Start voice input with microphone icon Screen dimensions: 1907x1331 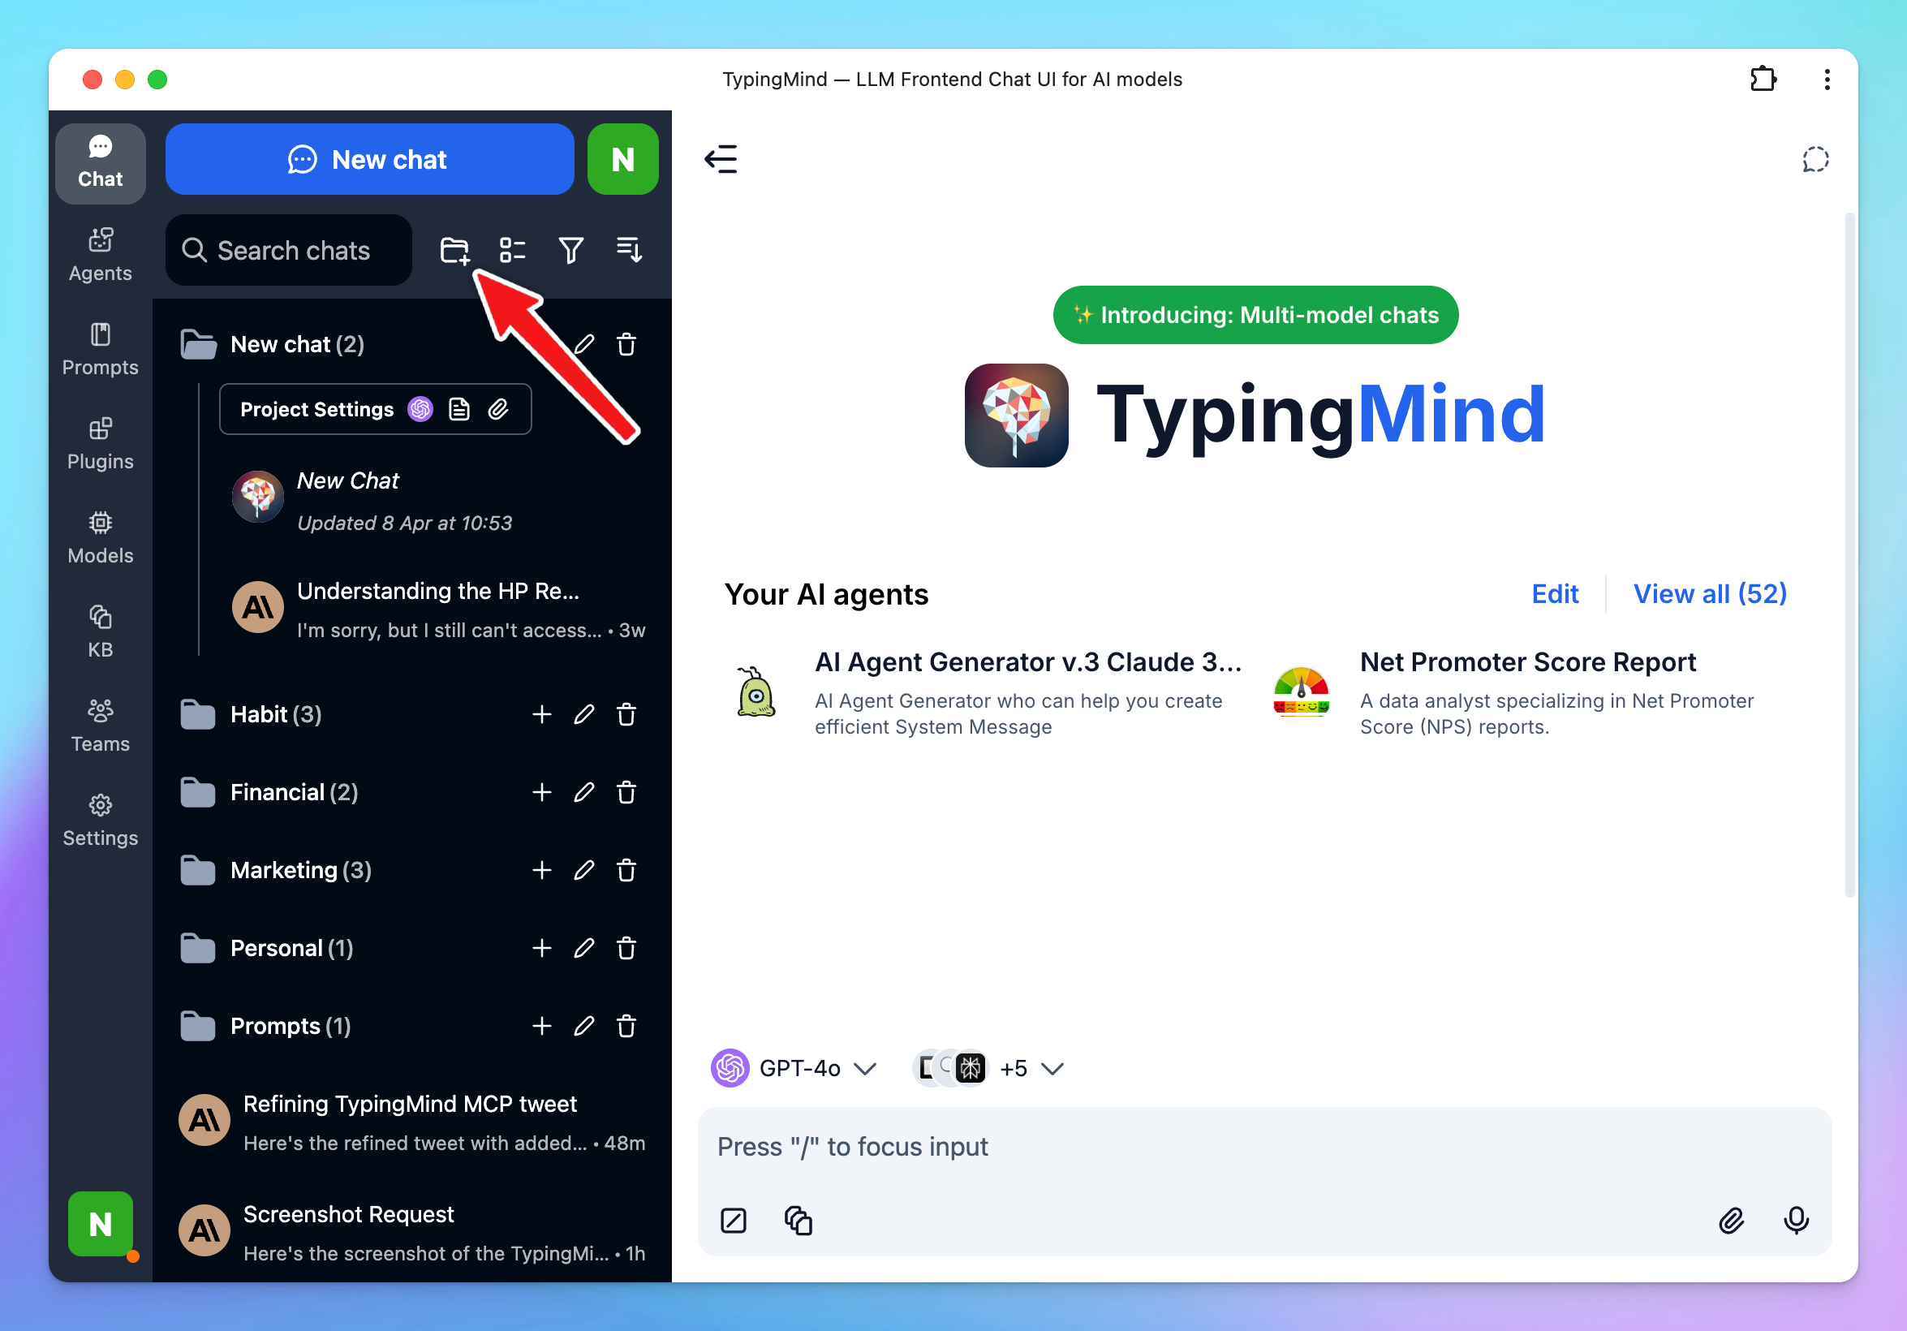[1796, 1221]
